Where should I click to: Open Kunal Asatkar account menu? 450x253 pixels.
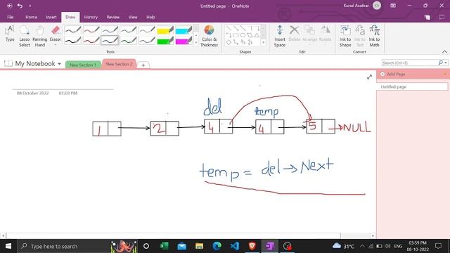click(x=362, y=6)
